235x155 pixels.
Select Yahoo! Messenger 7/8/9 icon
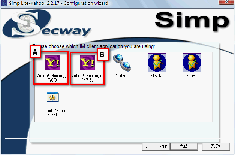[52, 63]
